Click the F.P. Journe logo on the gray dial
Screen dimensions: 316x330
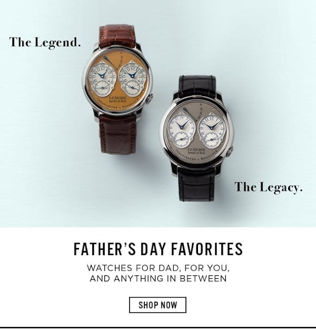click(x=196, y=151)
